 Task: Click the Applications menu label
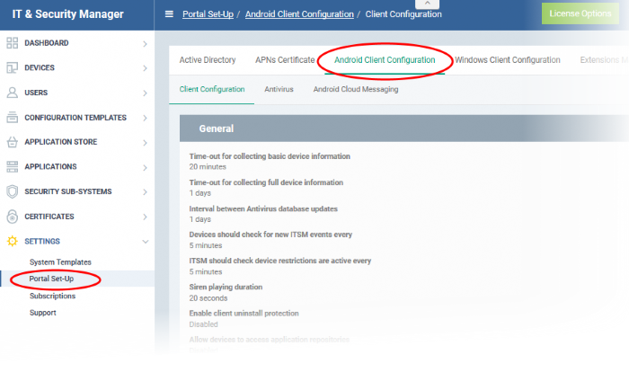coord(50,166)
